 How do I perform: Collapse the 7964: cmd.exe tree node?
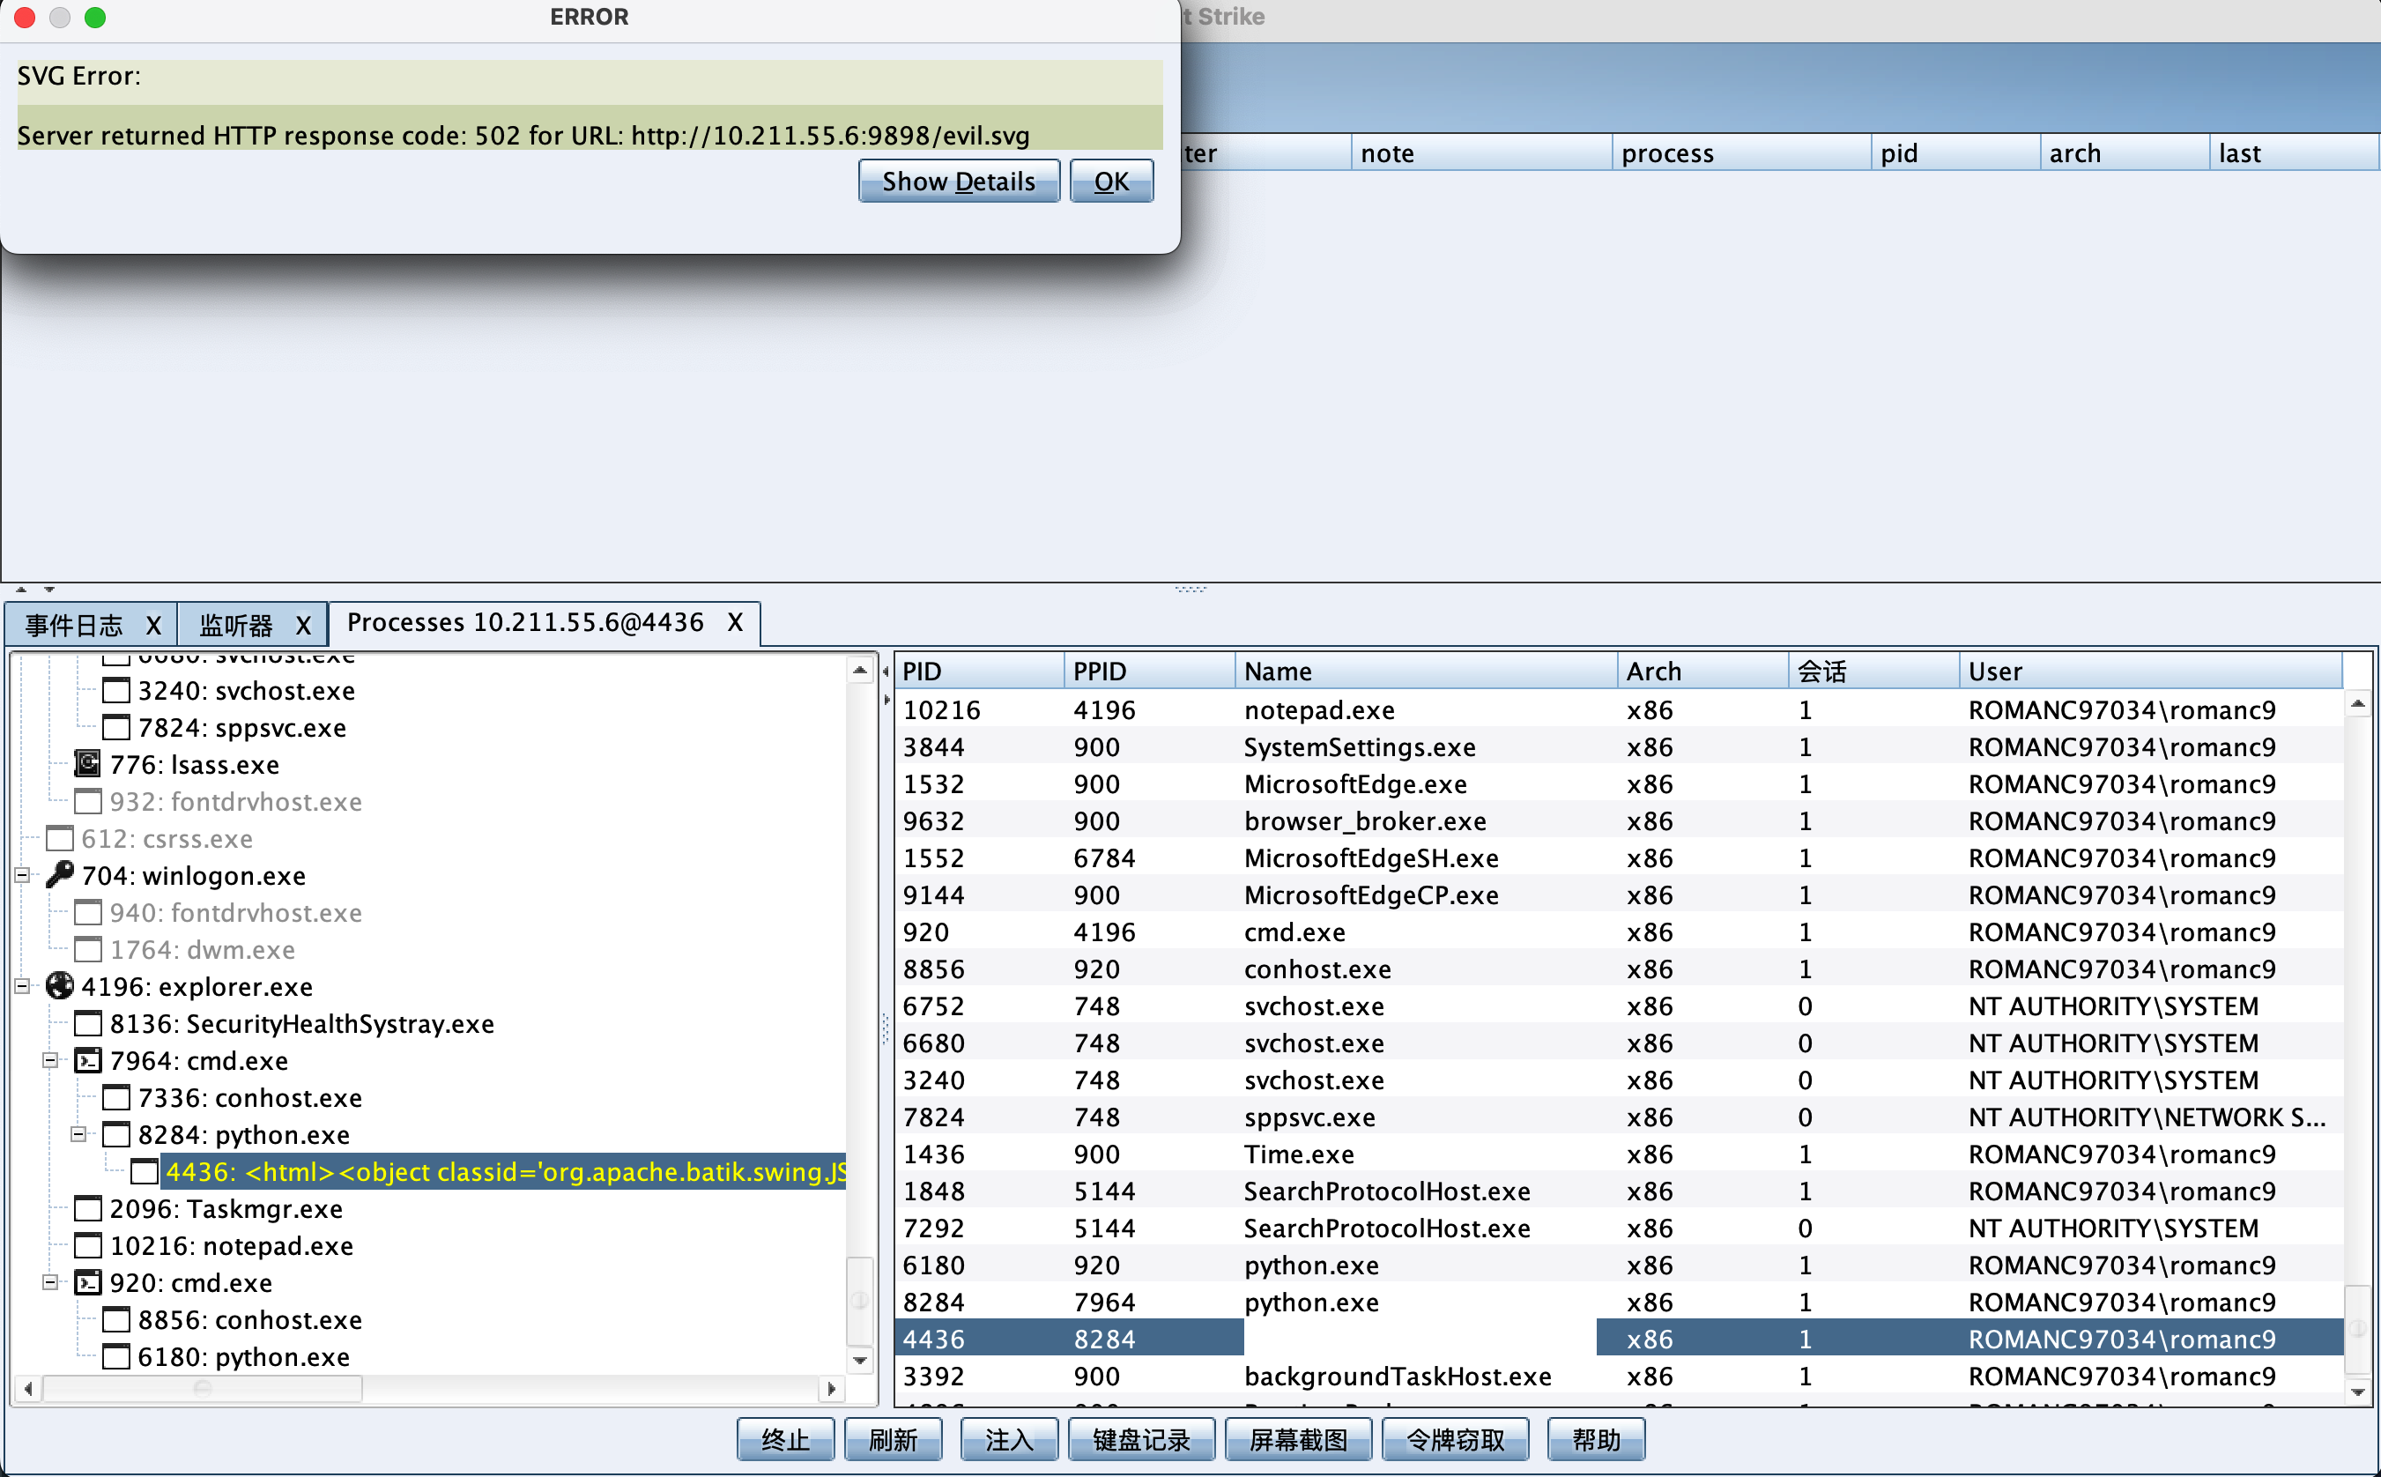[50, 1060]
